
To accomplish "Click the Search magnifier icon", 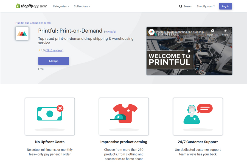I will point(181,7).
